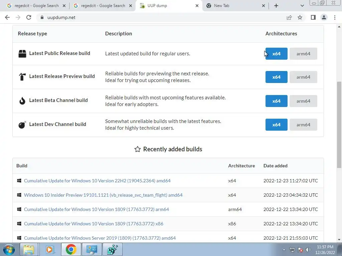The image size is (342, 256).
Task: Click the taskbar clock 11:57 PM
Action: pos(325,250)
